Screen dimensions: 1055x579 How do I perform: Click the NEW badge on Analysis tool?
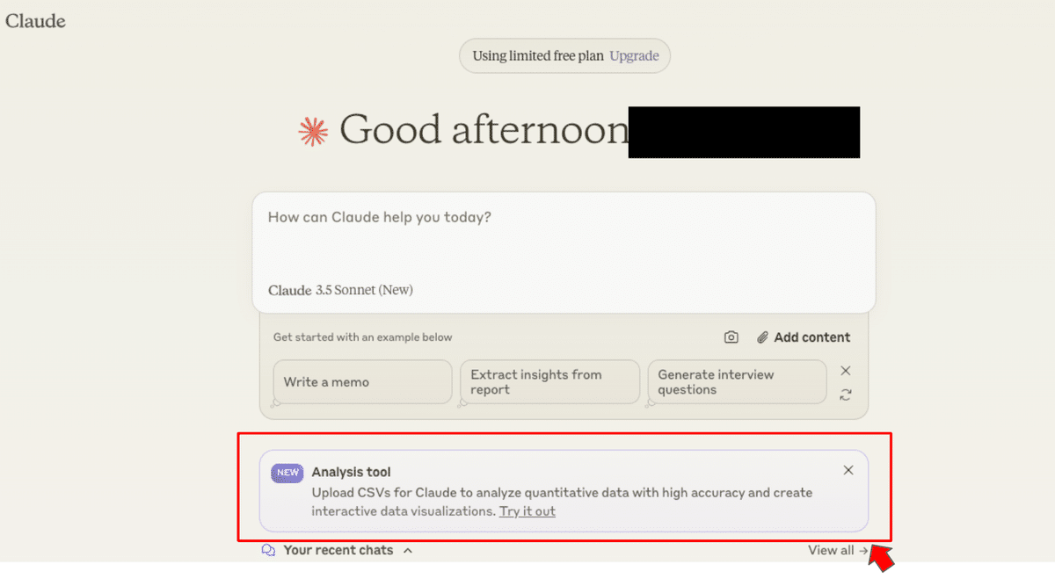coord(287,473)
